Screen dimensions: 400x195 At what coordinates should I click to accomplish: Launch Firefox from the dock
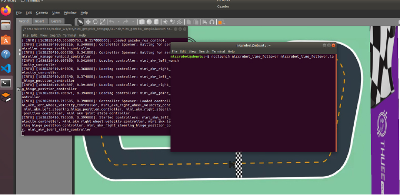(6, 10)
